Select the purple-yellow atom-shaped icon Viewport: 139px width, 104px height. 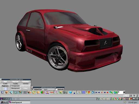[47, 92]
